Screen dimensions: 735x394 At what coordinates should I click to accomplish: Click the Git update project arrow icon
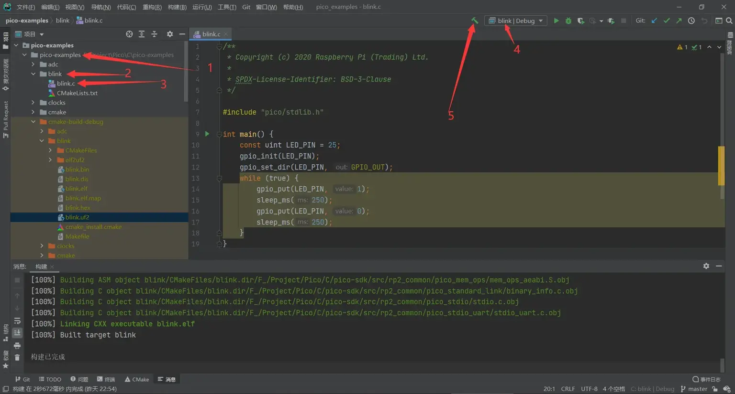tap(654, 21)
